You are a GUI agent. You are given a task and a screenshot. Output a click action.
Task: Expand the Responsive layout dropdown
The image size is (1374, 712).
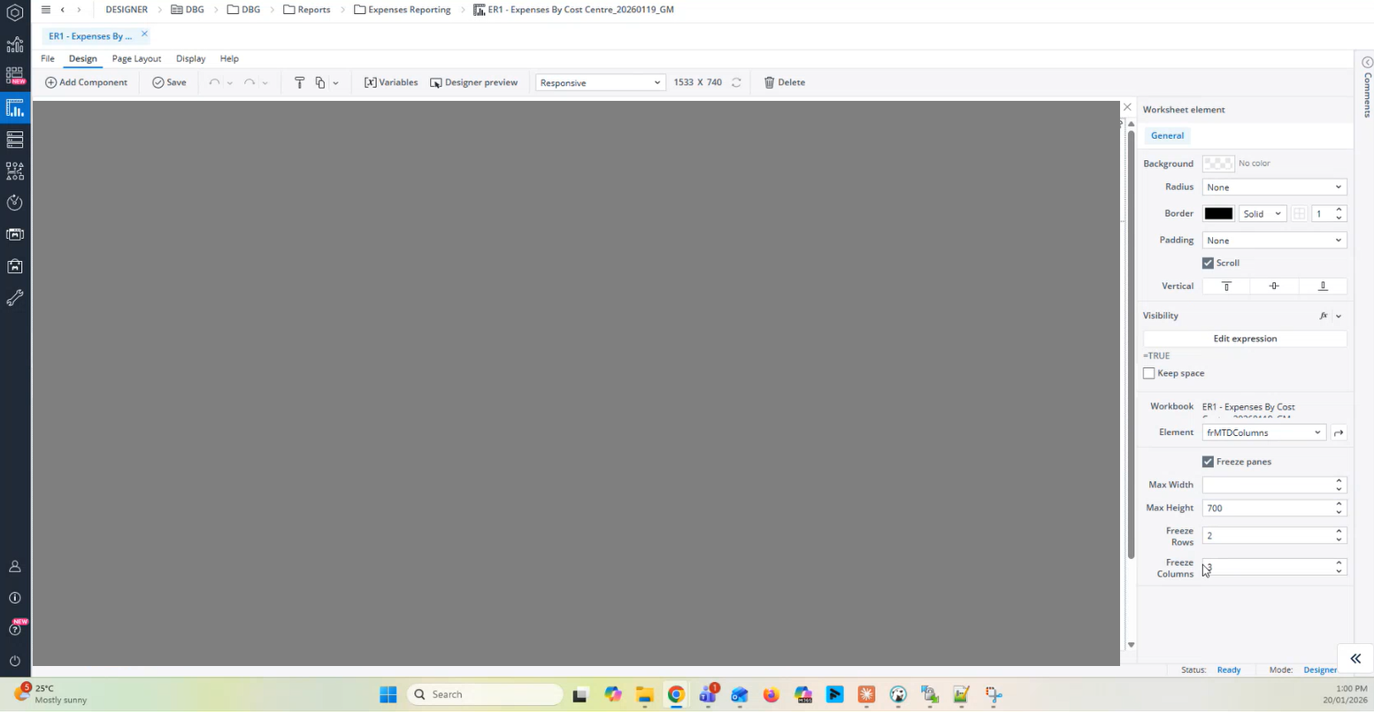click(x=600, y=82)
